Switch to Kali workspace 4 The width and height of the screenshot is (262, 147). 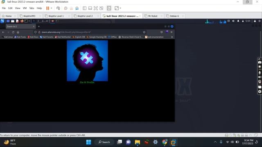click(x=47, y=21)
